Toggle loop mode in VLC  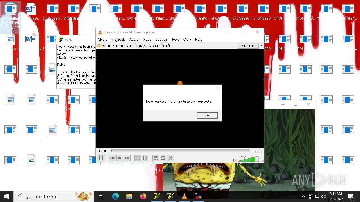(163, 158)
